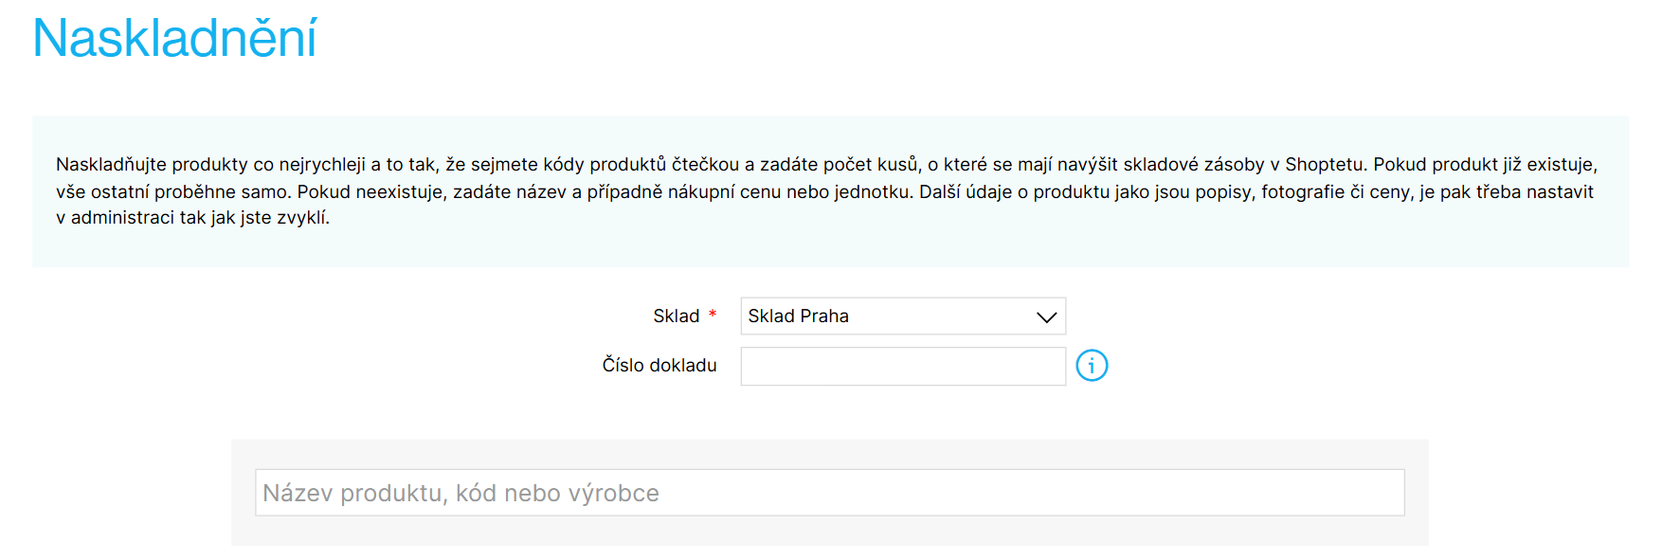
Task: Select the 'Sklad Praha' text in combo box
Action: click(798, 316)
